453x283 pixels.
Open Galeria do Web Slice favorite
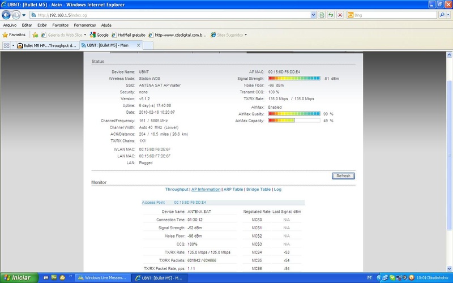62,35
